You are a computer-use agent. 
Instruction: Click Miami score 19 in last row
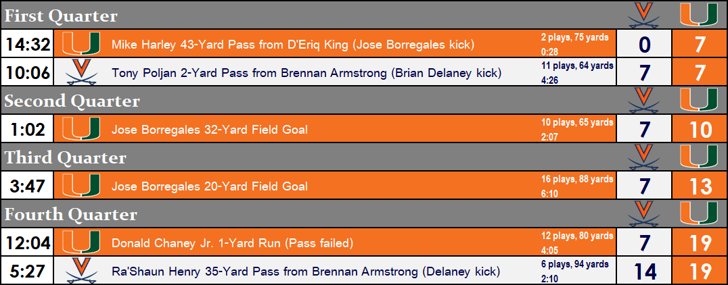(700, 271)
